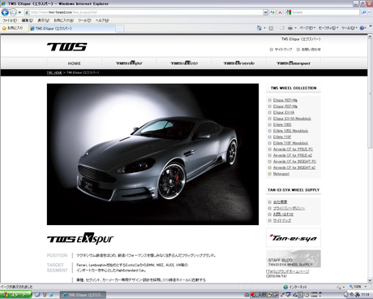The image size is (373, 299).
Task: Select the TWS EXspur browser tab
Action: (x=71, y=28)
